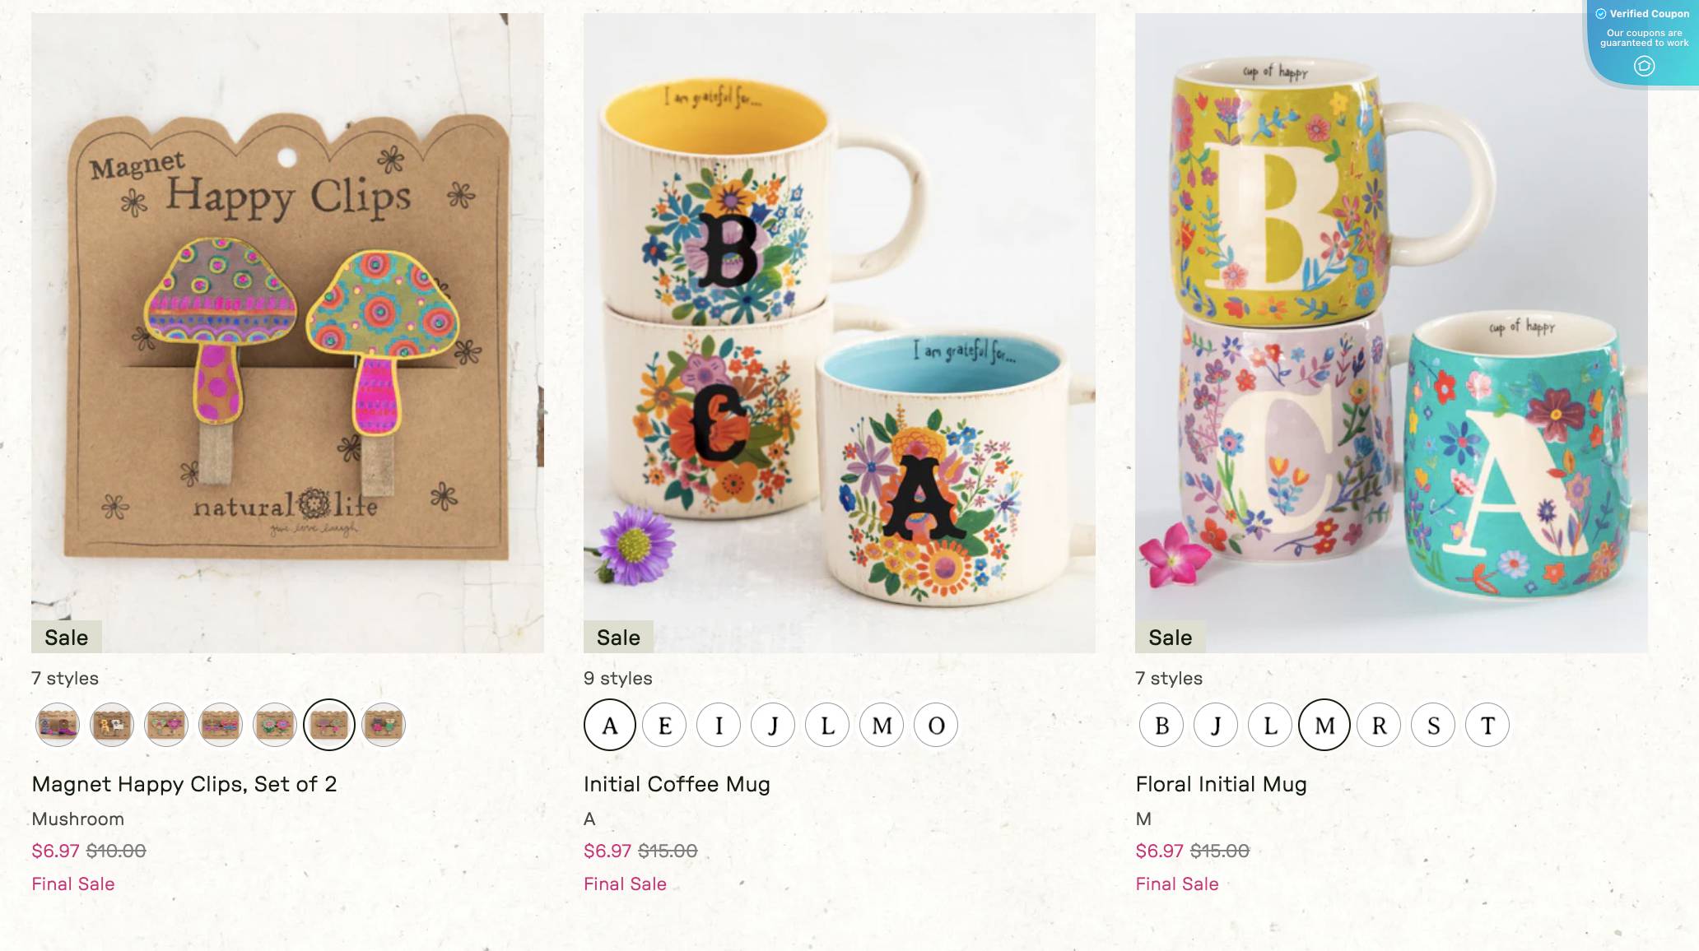Pick letter T for Floral Initial Mug
The width and height of the screenshot is (1699, 951).
coord(1487,725)
